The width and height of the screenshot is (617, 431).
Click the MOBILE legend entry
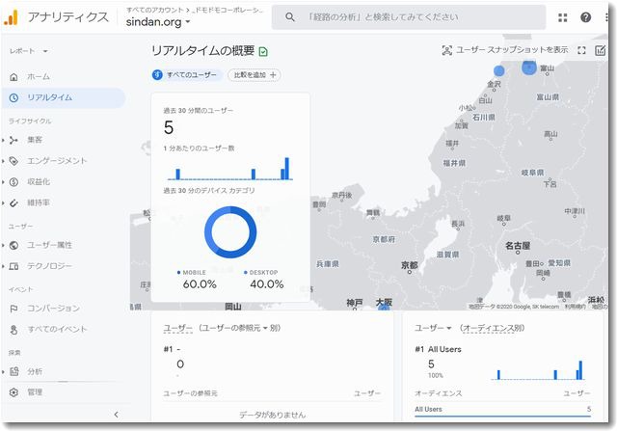pos(191,272)
